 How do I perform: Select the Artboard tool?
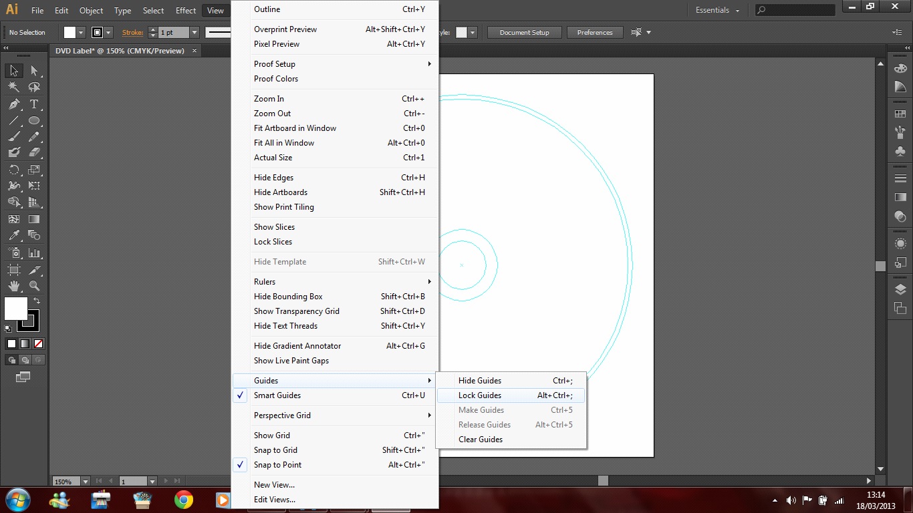coord(14,270)
